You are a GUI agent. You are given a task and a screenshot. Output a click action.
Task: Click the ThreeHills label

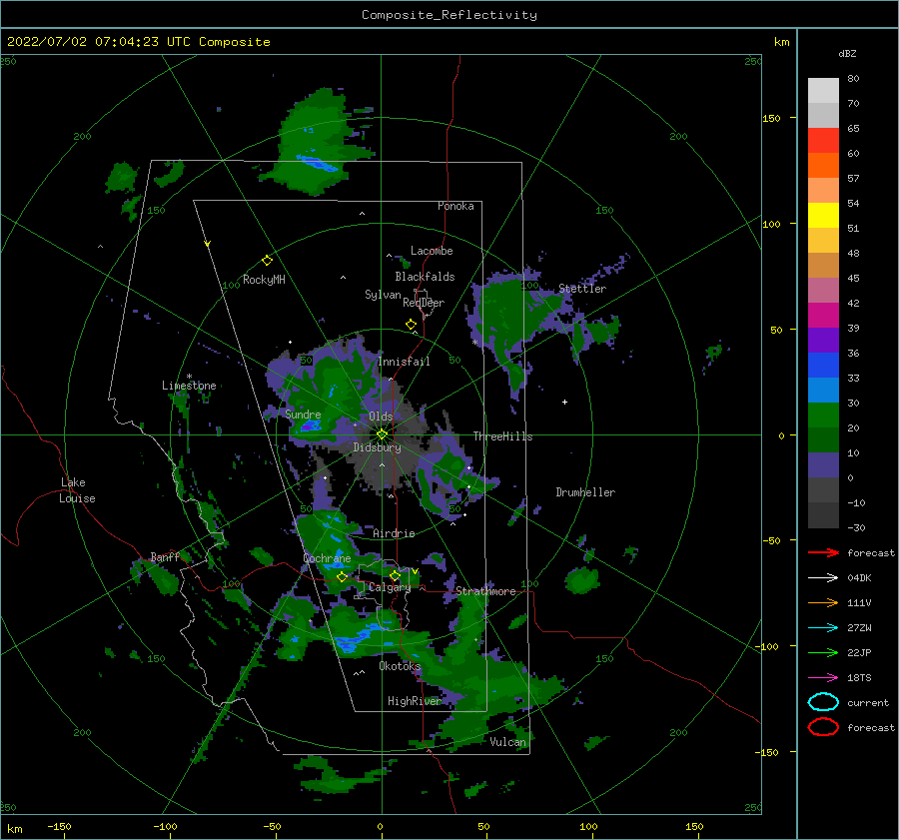click(502, 436)
